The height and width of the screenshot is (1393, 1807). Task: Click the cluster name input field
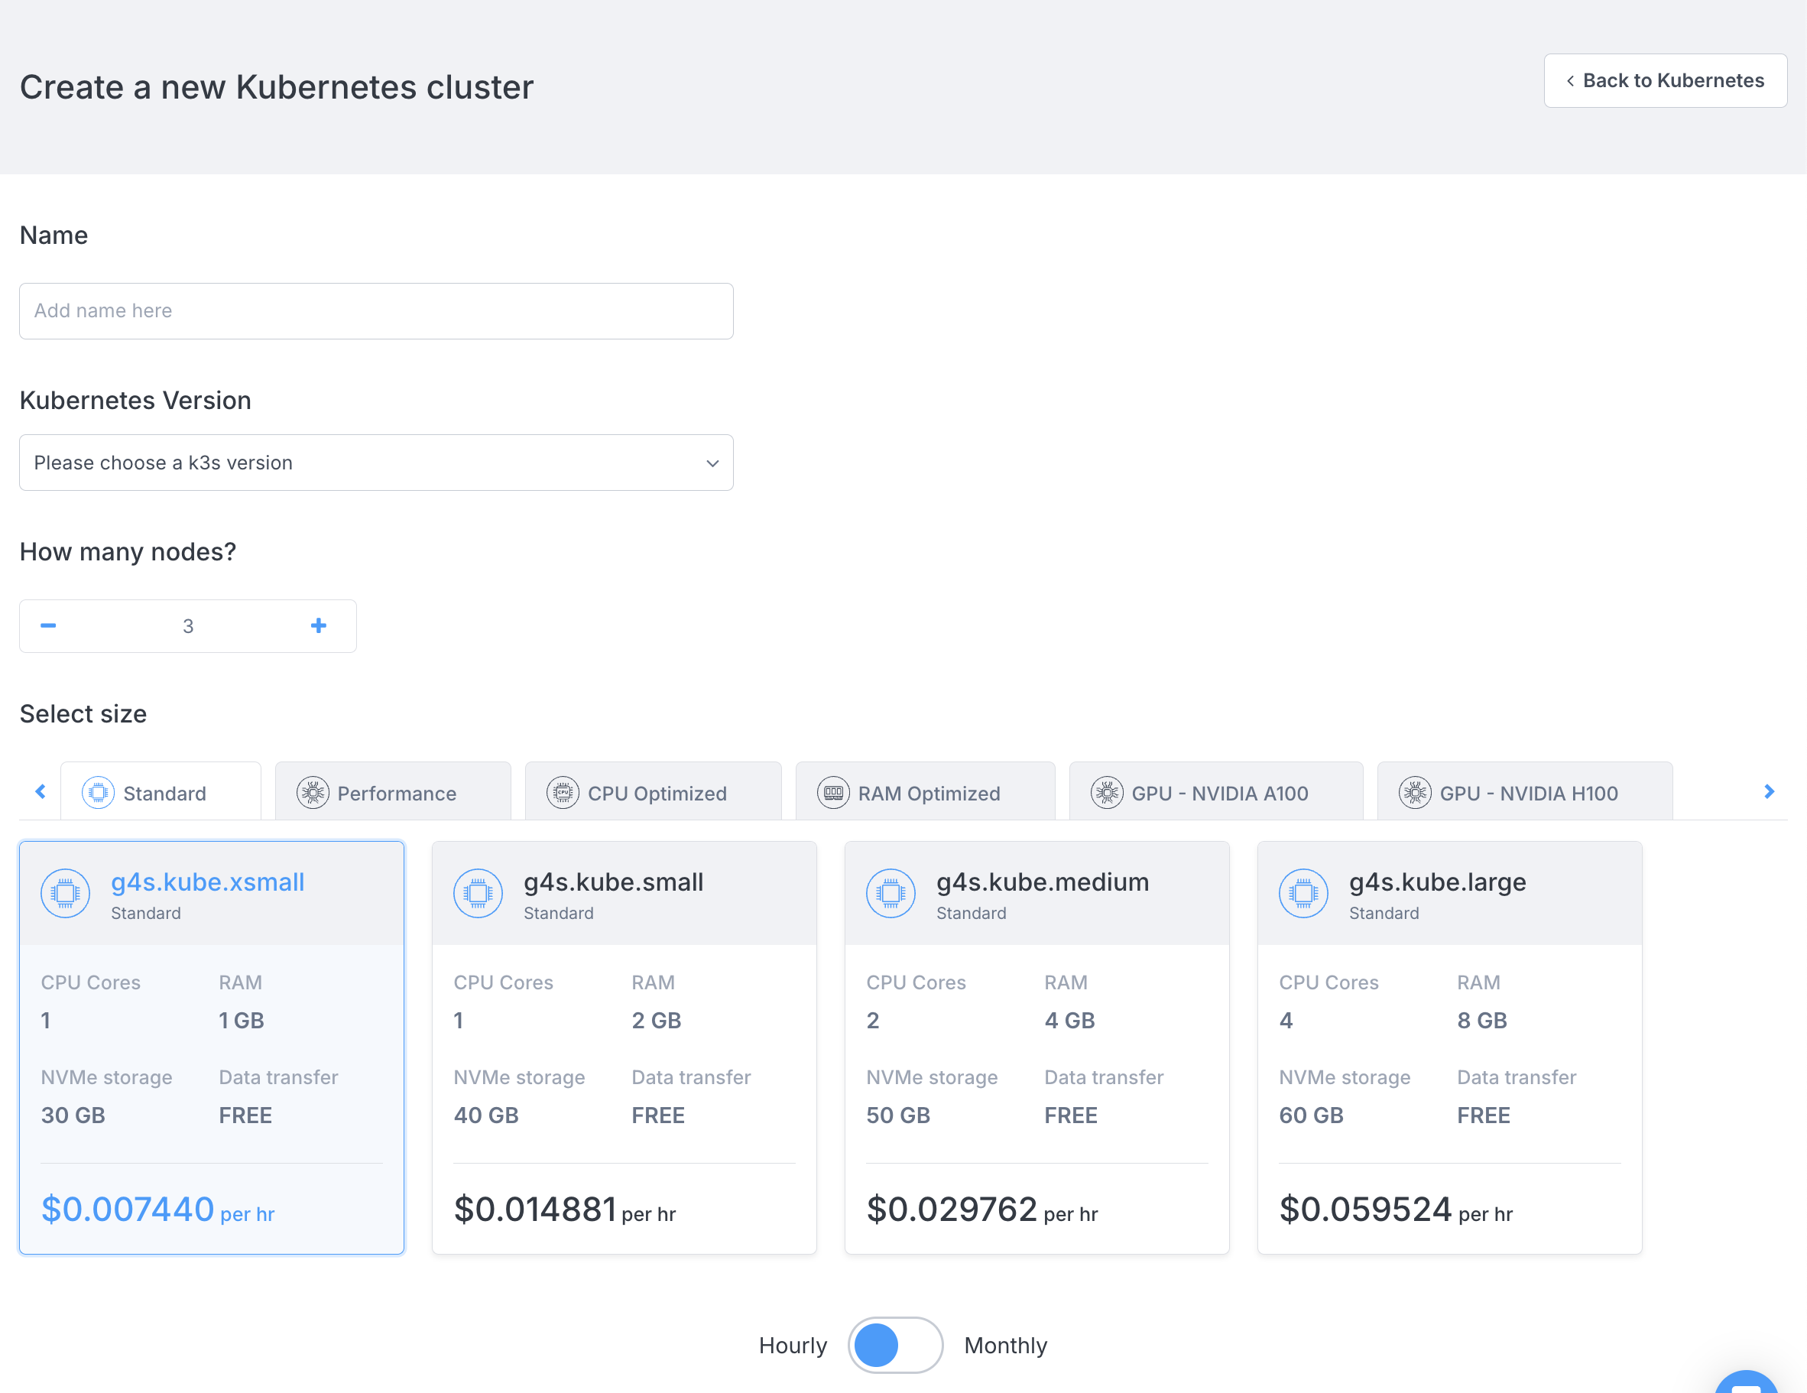click(375, 310)
